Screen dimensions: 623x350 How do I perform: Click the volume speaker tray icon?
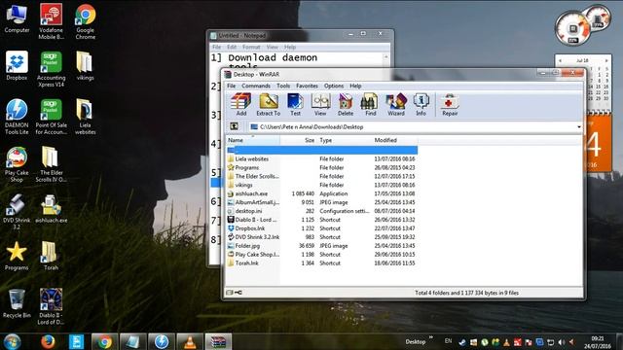561,342
